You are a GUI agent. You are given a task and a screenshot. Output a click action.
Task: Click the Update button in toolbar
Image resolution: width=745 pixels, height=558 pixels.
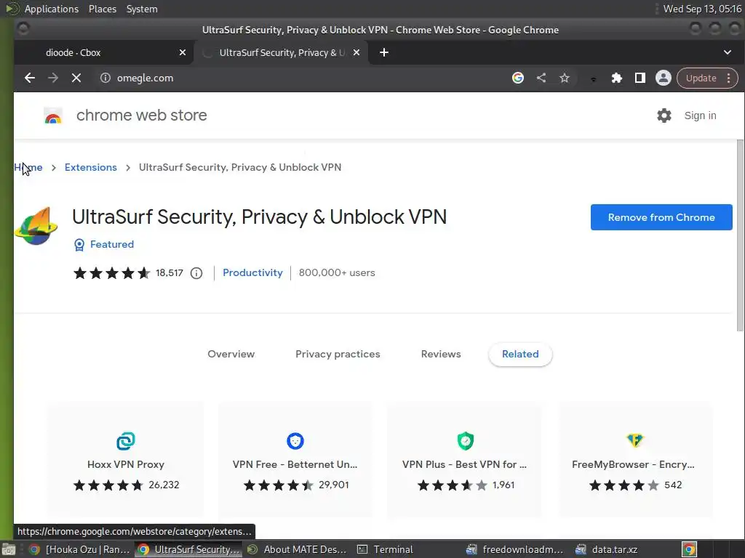(x=701, y=78)
